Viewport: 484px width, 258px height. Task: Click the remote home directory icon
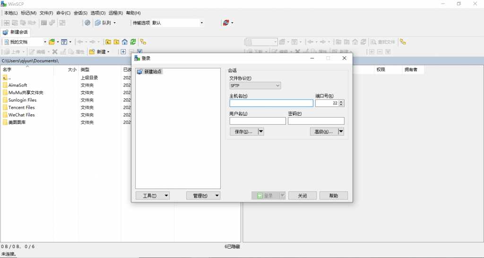pyautogui.click(x=355, y=42)
